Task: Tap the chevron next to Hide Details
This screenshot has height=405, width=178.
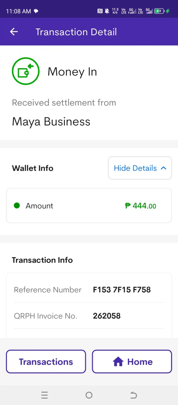Action: 163,168
